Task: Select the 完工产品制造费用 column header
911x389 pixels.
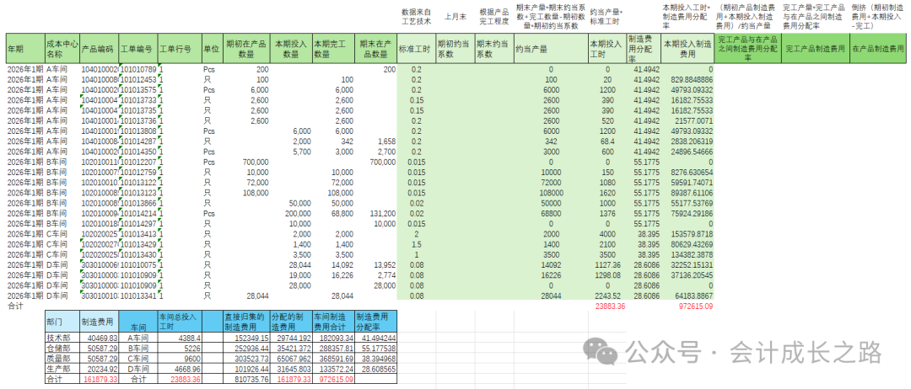Action: pos(817,47)
